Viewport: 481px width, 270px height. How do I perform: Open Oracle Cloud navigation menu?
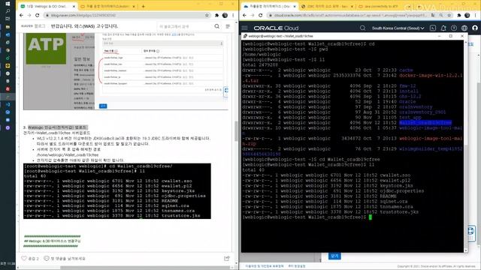pos(244,28)
